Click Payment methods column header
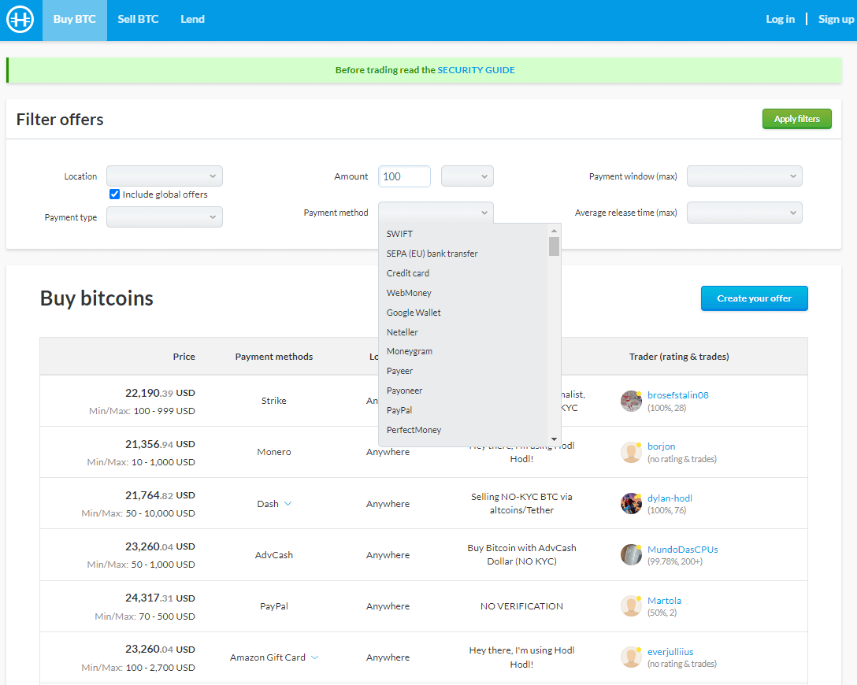Viewport: 857px width, 685px height. 274,356
